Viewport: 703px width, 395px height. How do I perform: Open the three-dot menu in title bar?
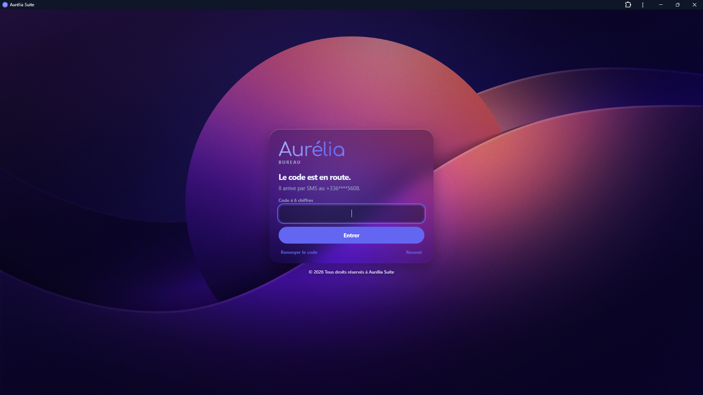(x=643, y=5)
